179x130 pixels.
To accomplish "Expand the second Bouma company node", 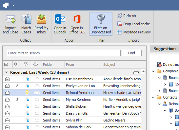I will pyautogui.click(x=159, y=91).
